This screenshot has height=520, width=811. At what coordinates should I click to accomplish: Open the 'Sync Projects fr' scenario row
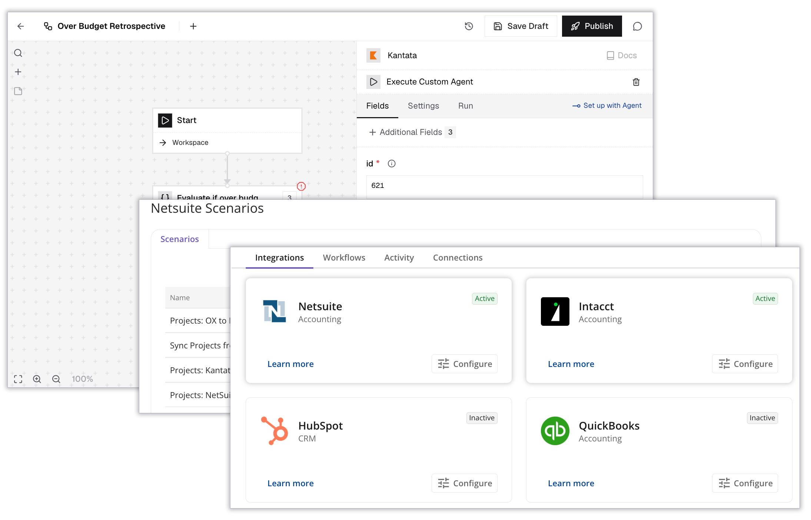coord(198,345)
